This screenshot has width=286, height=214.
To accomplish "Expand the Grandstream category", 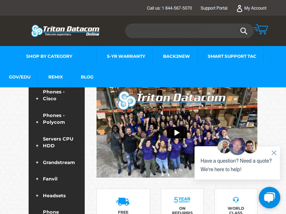I will pyautogui.click(x=37, y=163).
